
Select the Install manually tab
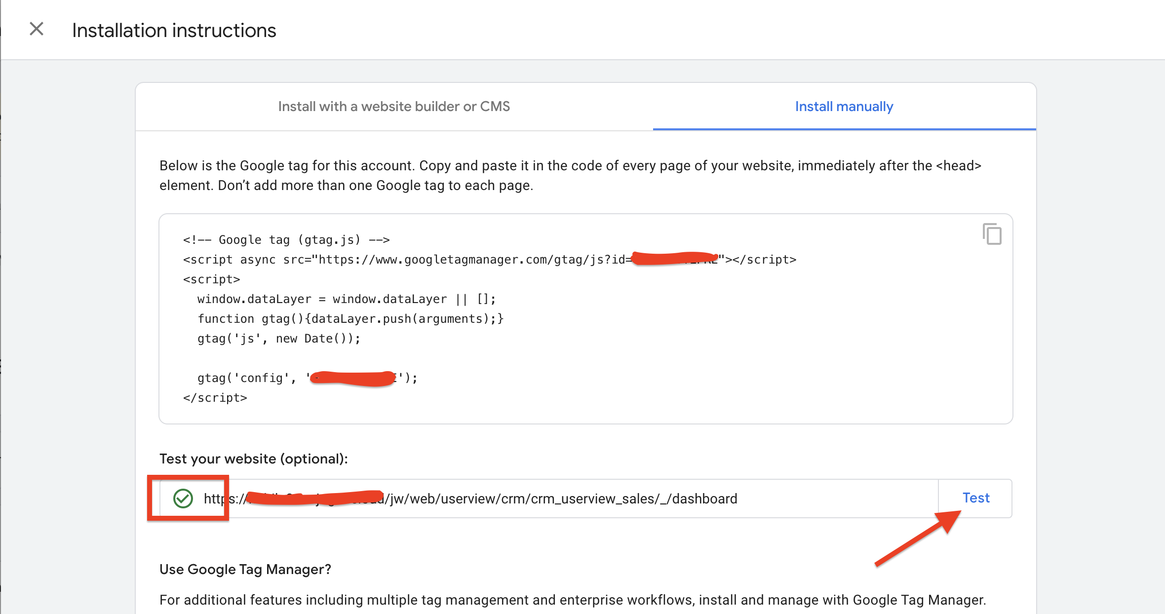[x=844, y=107]
